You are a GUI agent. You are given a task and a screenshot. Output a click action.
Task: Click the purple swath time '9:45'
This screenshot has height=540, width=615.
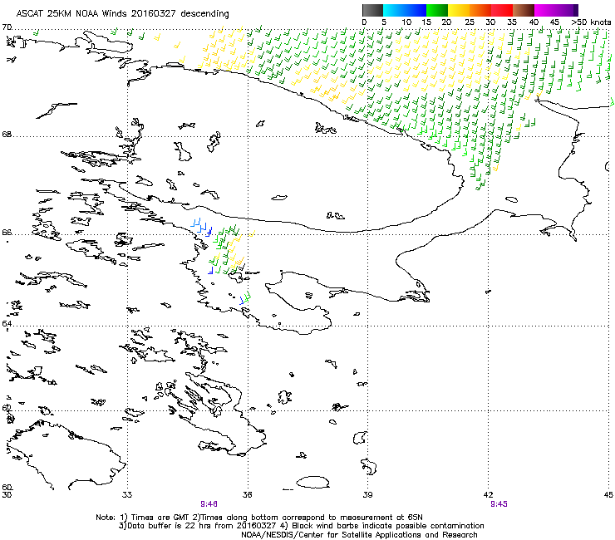coord(499,504)
